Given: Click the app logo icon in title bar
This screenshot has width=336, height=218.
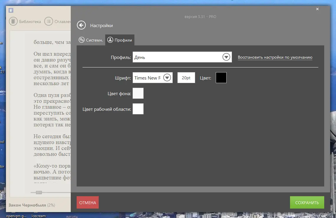Looking at the screenshot, I should click(x=11, y=10).
